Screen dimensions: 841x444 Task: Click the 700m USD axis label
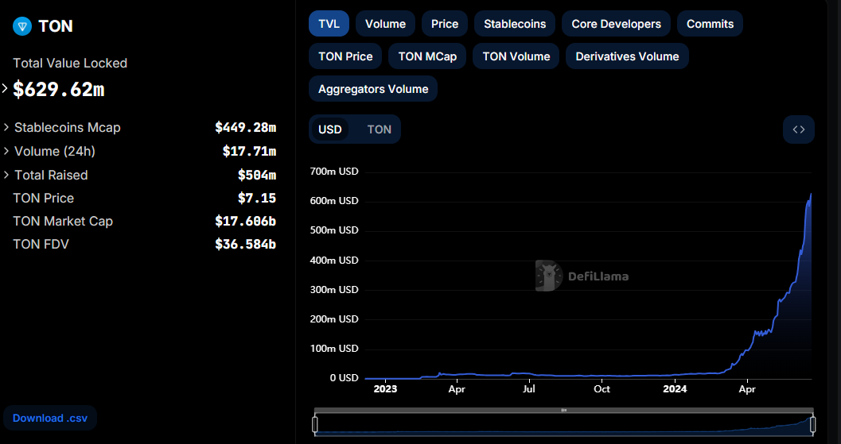coord(334,172)
